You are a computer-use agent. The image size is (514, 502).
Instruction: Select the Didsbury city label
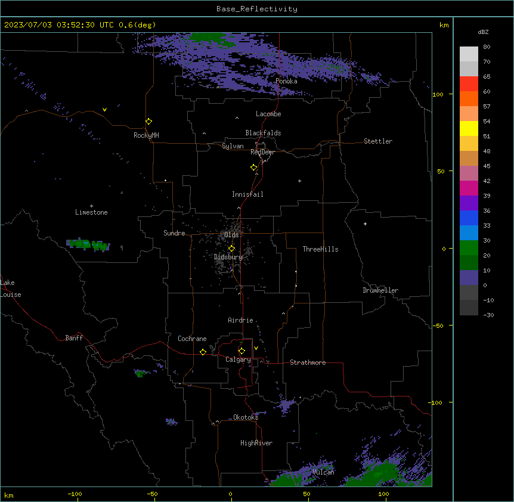[228, 257]
